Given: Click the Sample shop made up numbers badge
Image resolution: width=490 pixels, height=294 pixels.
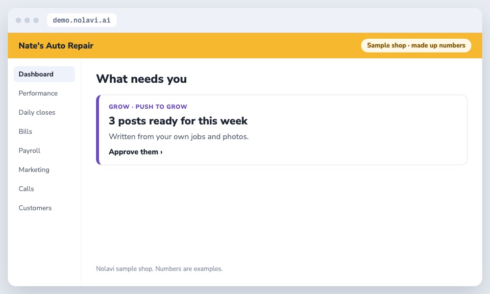Looking at the screenshot, I should click(416, 45).
